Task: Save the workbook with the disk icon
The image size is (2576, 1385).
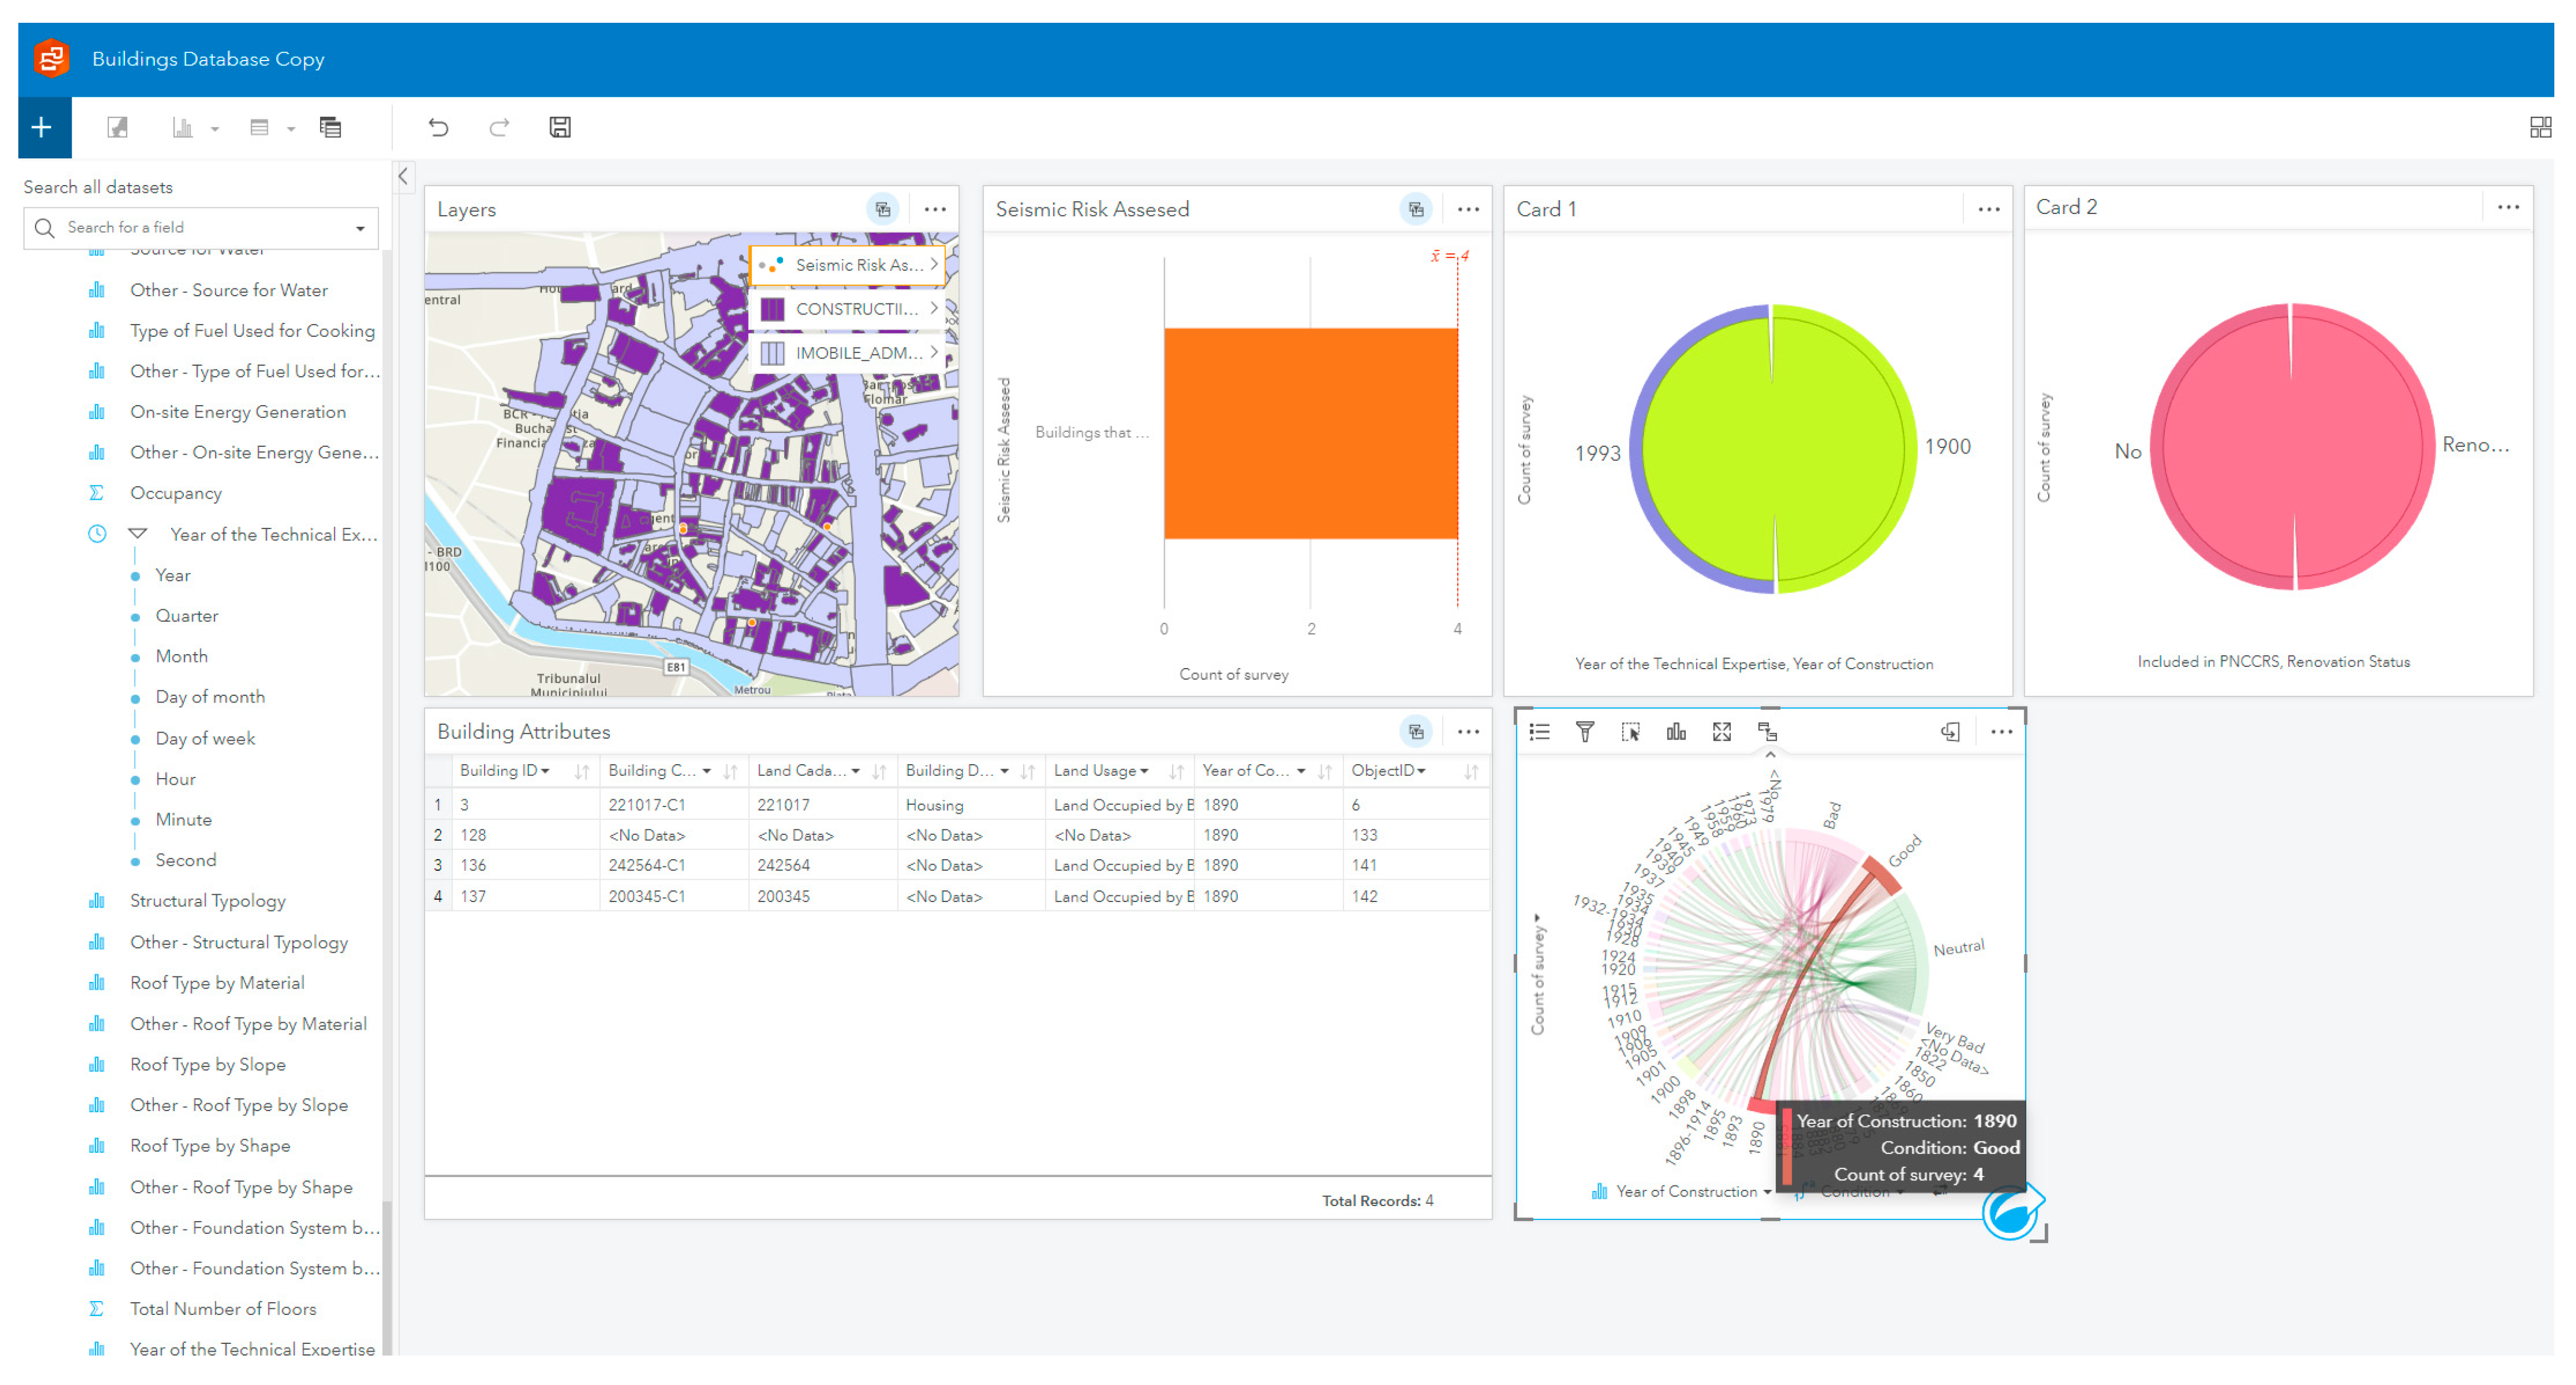Action: tap(560, 127)
